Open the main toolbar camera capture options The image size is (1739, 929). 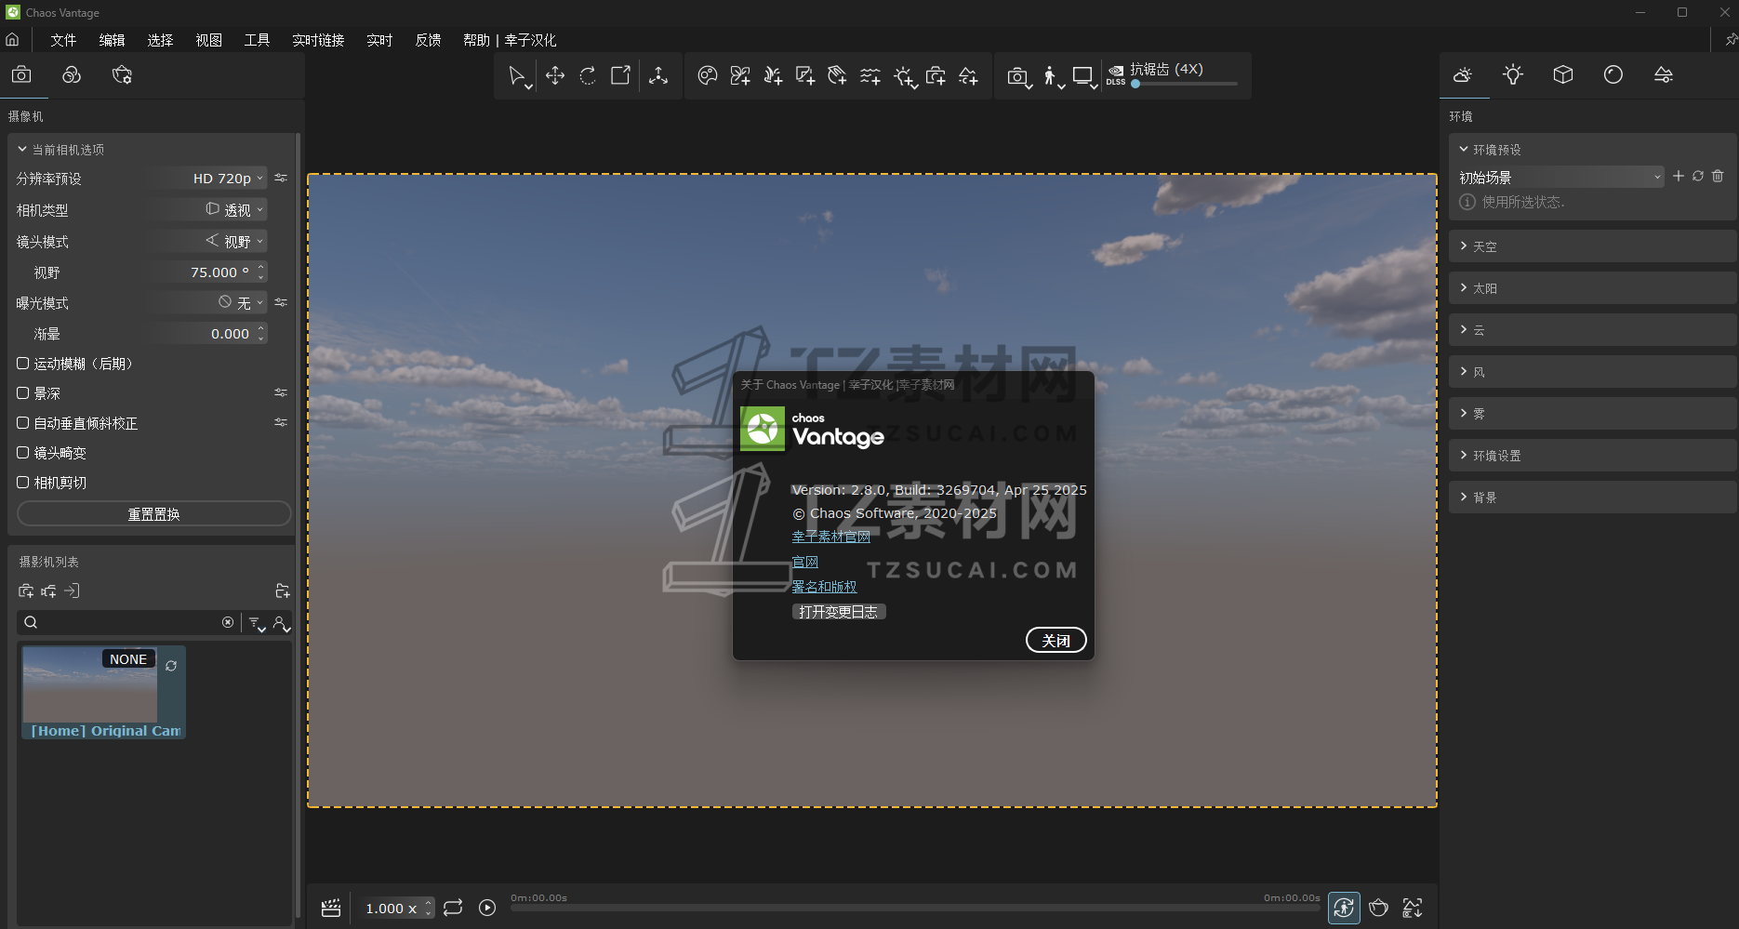click(1019, 76)
